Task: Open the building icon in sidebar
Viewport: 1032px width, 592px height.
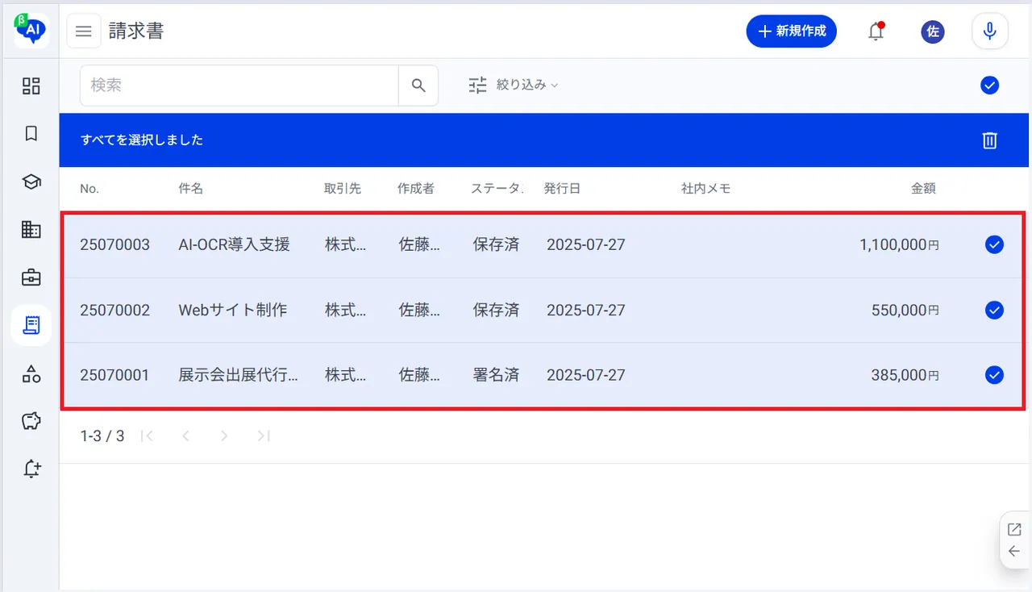Action: click(x=31, y=230)
